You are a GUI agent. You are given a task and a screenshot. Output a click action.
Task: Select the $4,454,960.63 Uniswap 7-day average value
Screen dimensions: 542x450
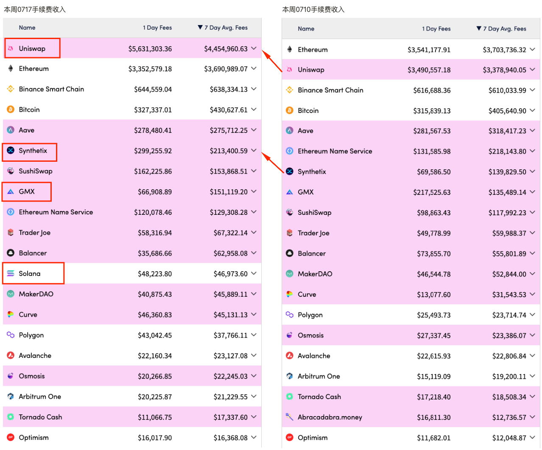[x=226, y=49]
